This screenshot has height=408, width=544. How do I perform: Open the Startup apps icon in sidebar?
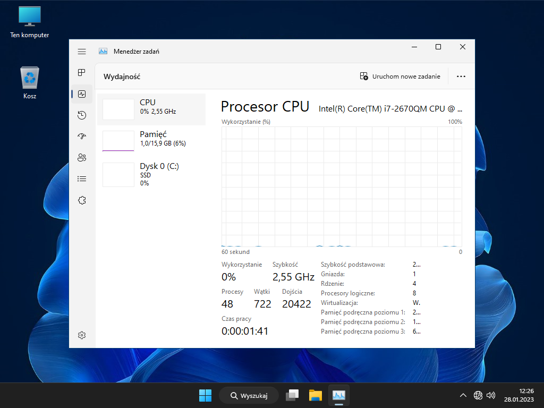(x=82, y=137)
